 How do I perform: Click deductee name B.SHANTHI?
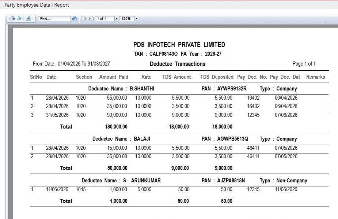pos(142,89)
